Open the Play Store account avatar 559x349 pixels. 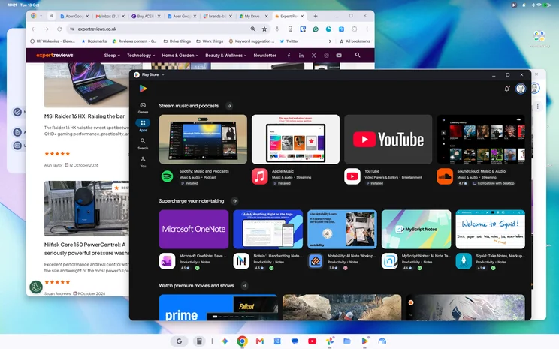(521, 89)
